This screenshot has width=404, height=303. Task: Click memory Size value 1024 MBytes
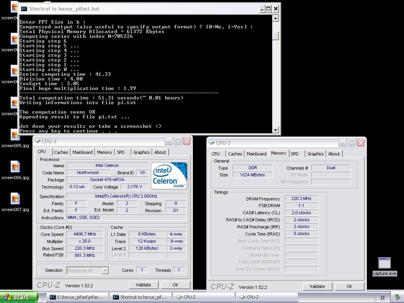(x=252, y=175)
